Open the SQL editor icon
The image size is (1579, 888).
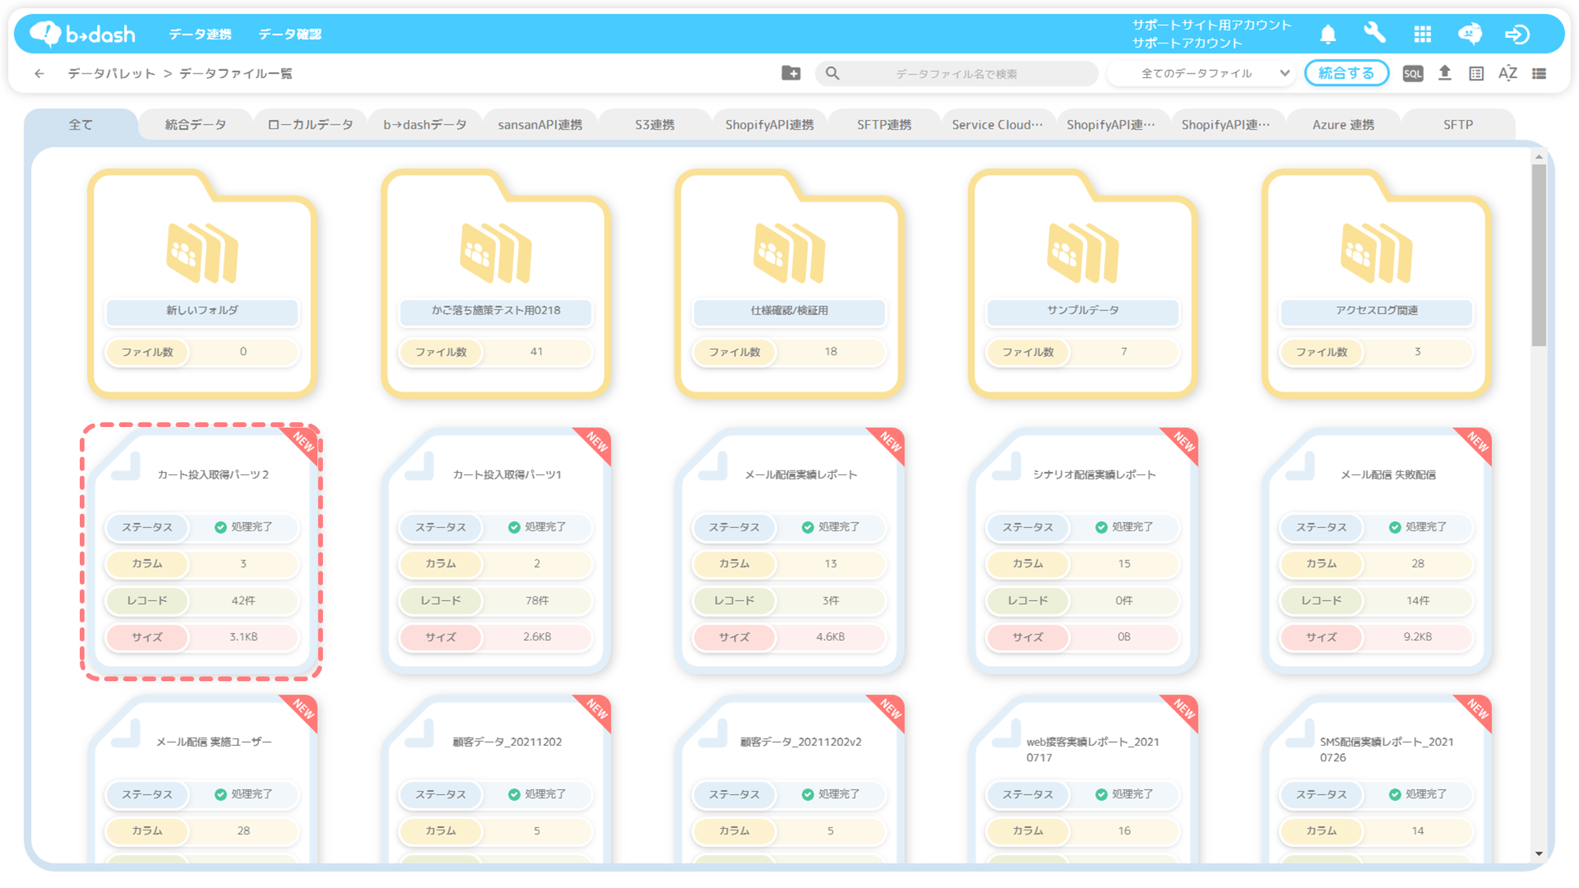click(x=1412, y=73)
